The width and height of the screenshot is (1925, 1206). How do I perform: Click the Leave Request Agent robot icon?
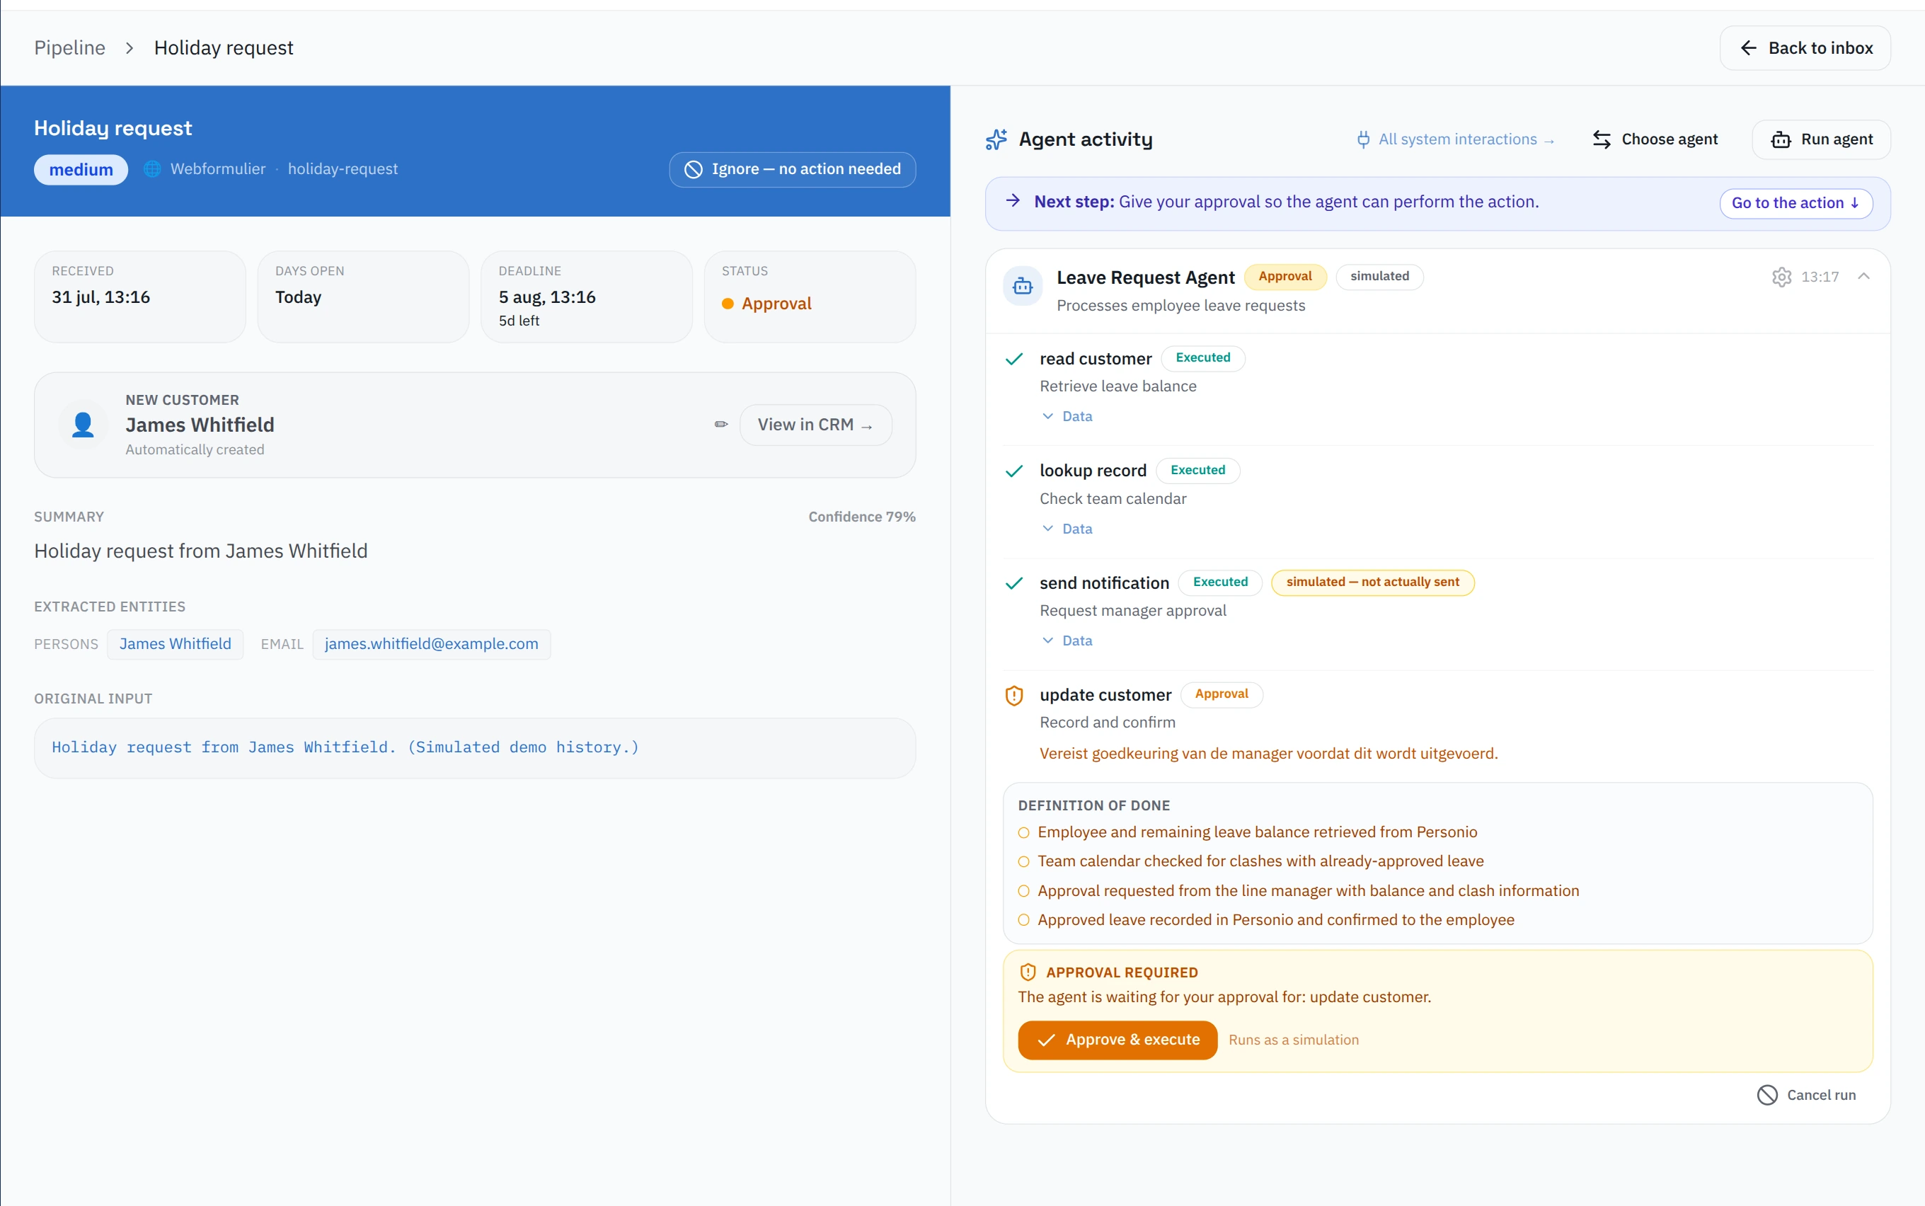tap(1023, 285)
